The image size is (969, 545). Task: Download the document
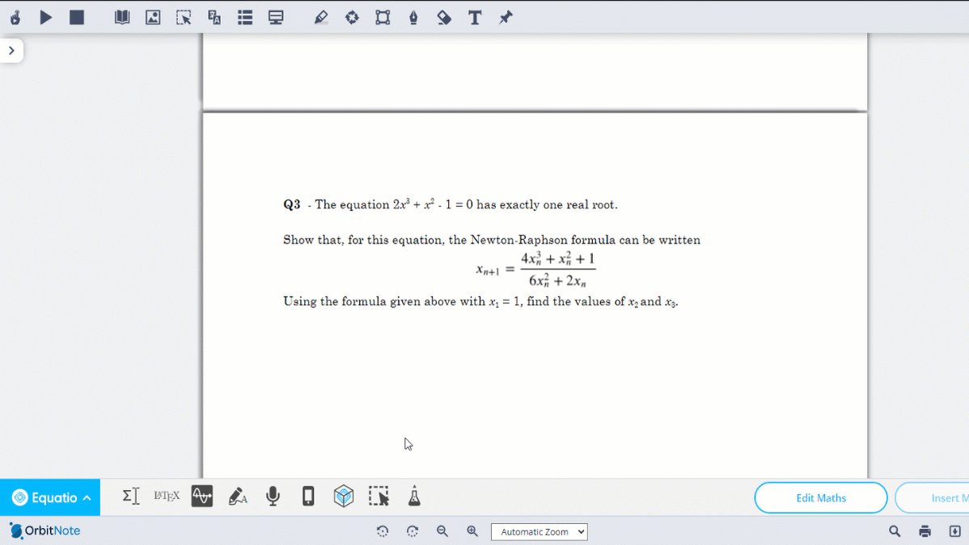click(954, 531)
